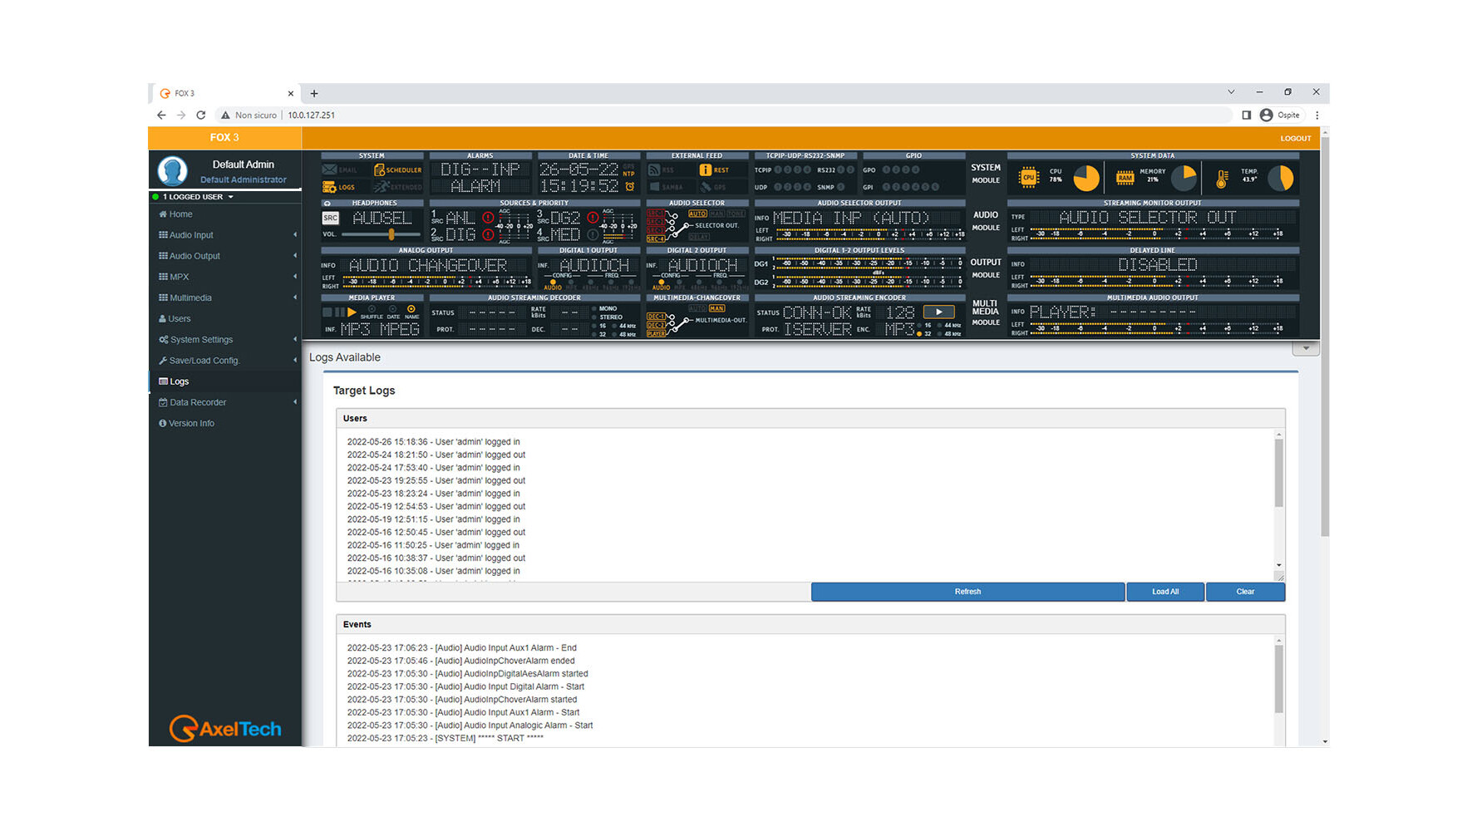
Task: Toggle MAN mode in Multimedia-Changeover
Action: coord(716,308)
